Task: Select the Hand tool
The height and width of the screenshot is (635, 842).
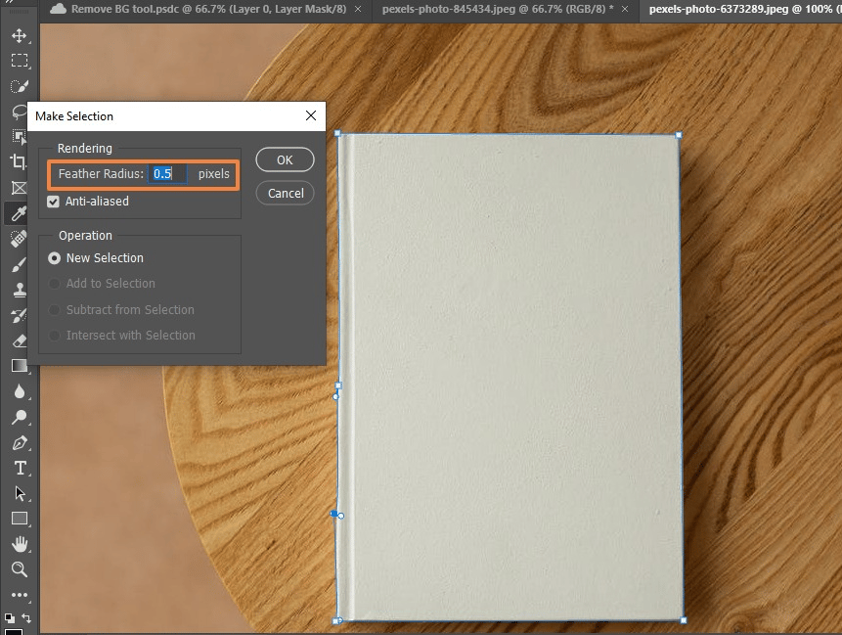Action: [19, 544]
